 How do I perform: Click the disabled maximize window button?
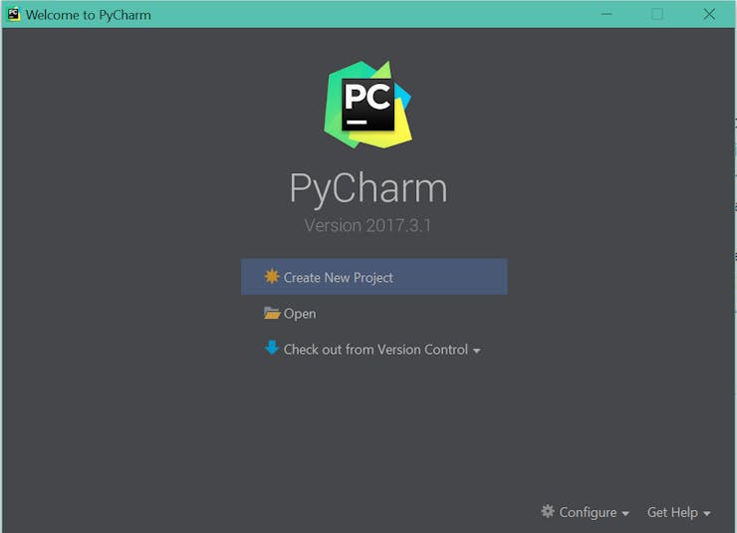[657, 15]
